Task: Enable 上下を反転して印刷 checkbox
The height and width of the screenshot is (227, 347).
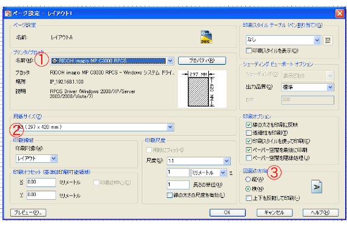Action: pos(249,198)
